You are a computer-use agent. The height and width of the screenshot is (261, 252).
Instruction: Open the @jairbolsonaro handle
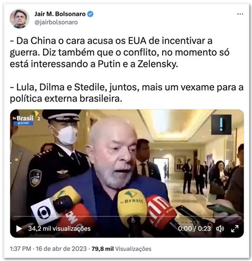56,22
